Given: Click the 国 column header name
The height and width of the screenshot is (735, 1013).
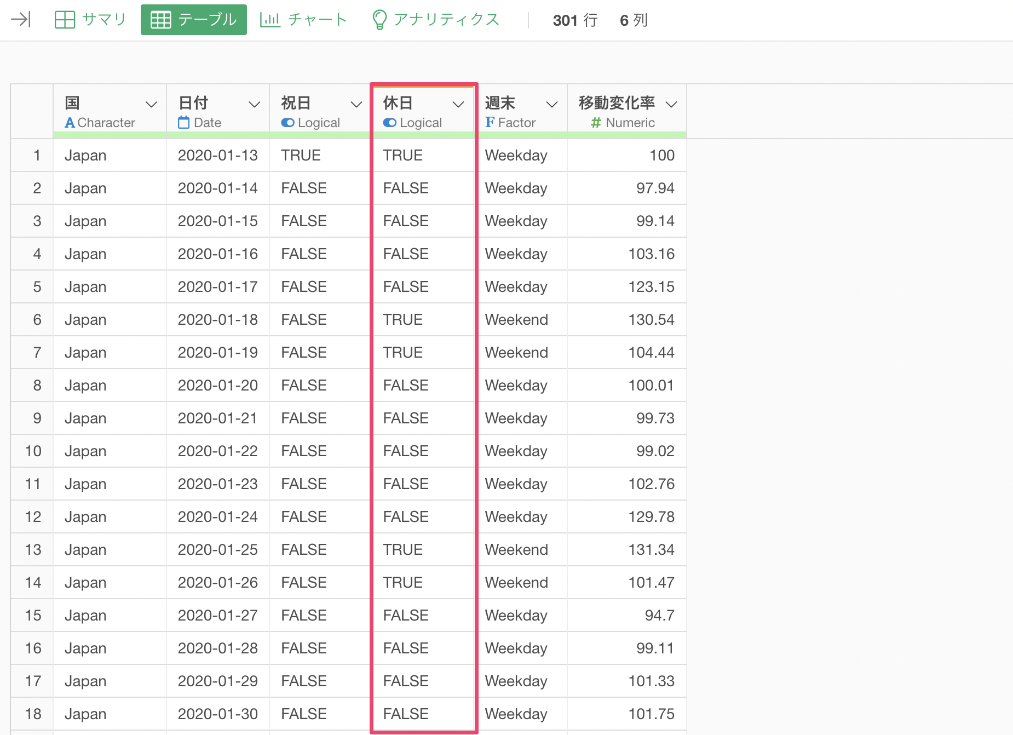Looking at the screenshot, I should pyautogui.click(x=72, y=103).
